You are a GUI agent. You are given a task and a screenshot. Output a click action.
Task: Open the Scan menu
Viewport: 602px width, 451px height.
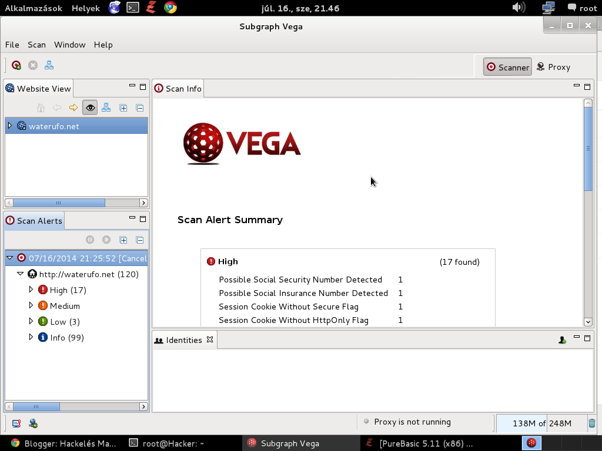tap(36, 45)
